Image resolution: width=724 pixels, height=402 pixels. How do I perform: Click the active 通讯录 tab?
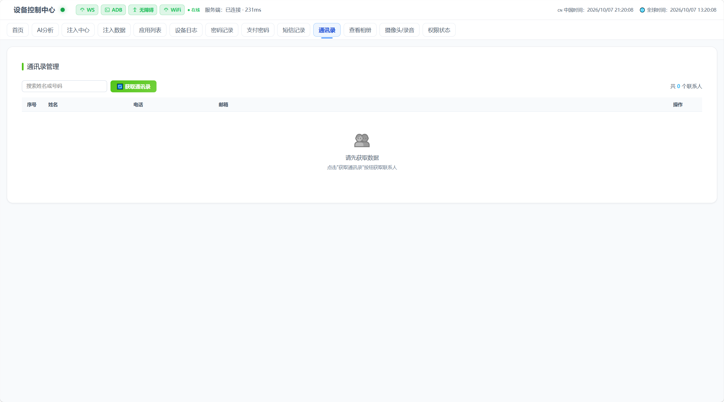point(327,30)
